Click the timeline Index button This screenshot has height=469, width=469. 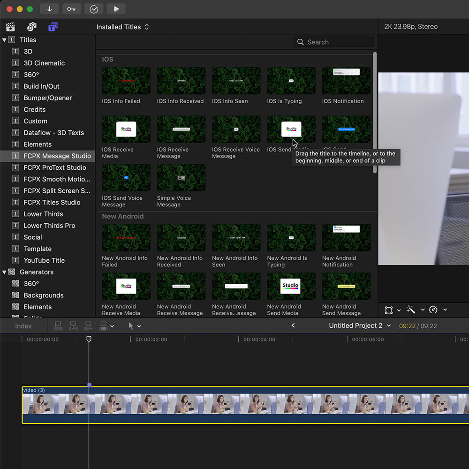tap(23, 326)
